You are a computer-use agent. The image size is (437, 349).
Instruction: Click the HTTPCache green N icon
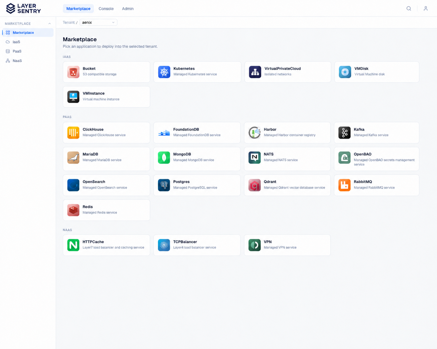(x=73, y=245)
